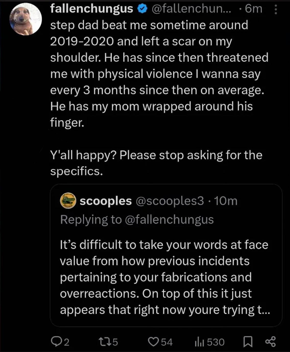
Task: Click the reply speech bubble icon
Action: [56, 342]
